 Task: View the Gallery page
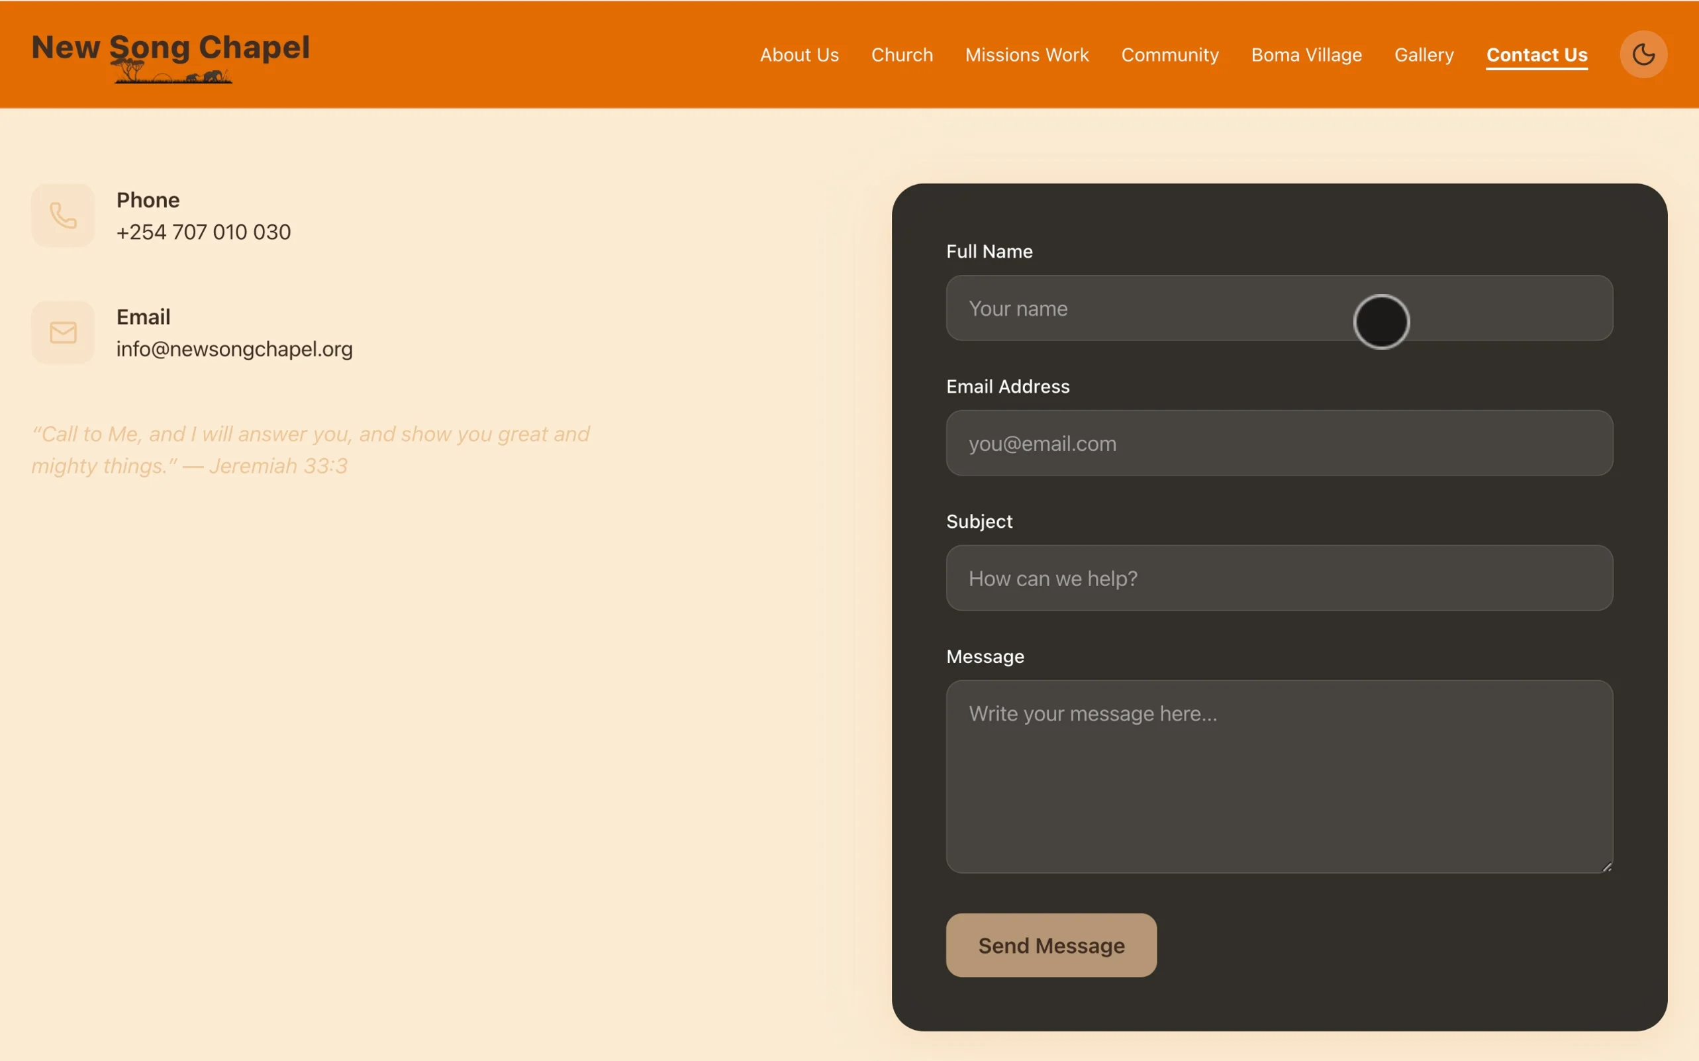[1424, 55]
